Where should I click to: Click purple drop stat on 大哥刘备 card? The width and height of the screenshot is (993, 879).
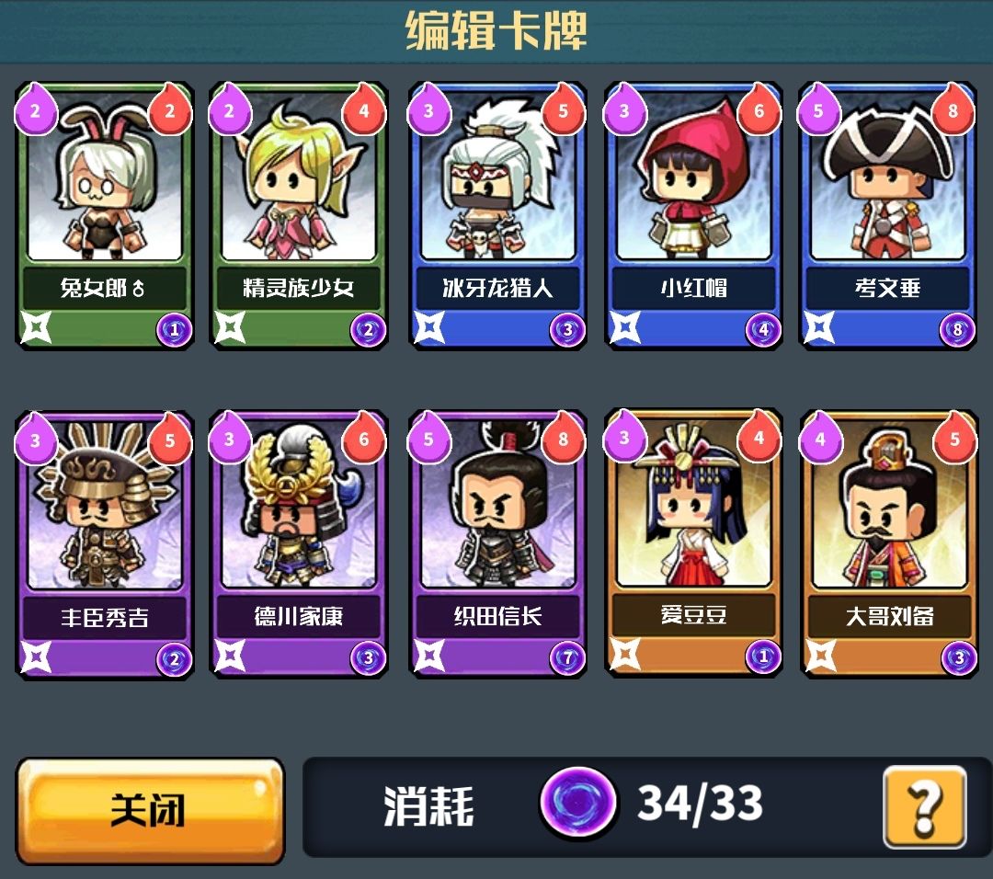821,438
